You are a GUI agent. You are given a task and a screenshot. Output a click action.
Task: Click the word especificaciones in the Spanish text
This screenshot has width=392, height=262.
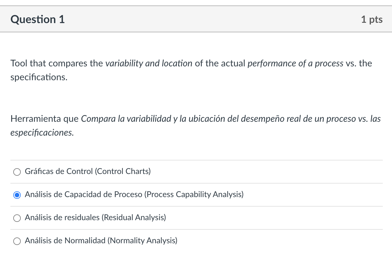tap(42, 132)
